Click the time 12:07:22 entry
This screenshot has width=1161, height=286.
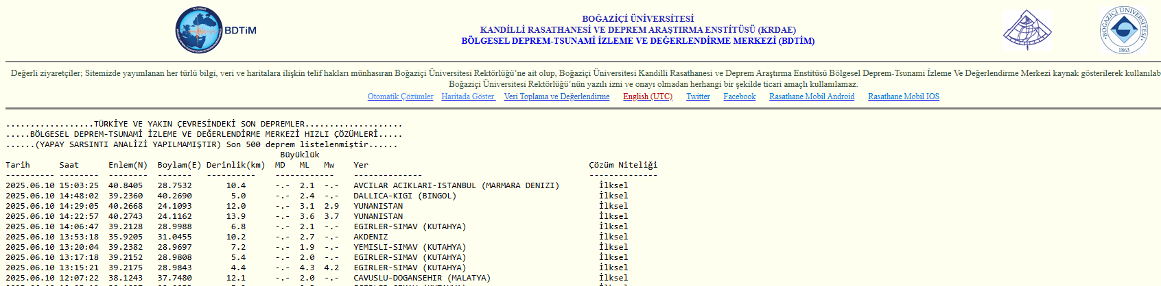(x=79, y=278)
